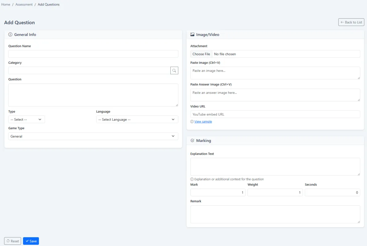Open the Game Type General dropdown
Image resolution: width=367 pixels, height=246 pixels.
tap(93, 136)
